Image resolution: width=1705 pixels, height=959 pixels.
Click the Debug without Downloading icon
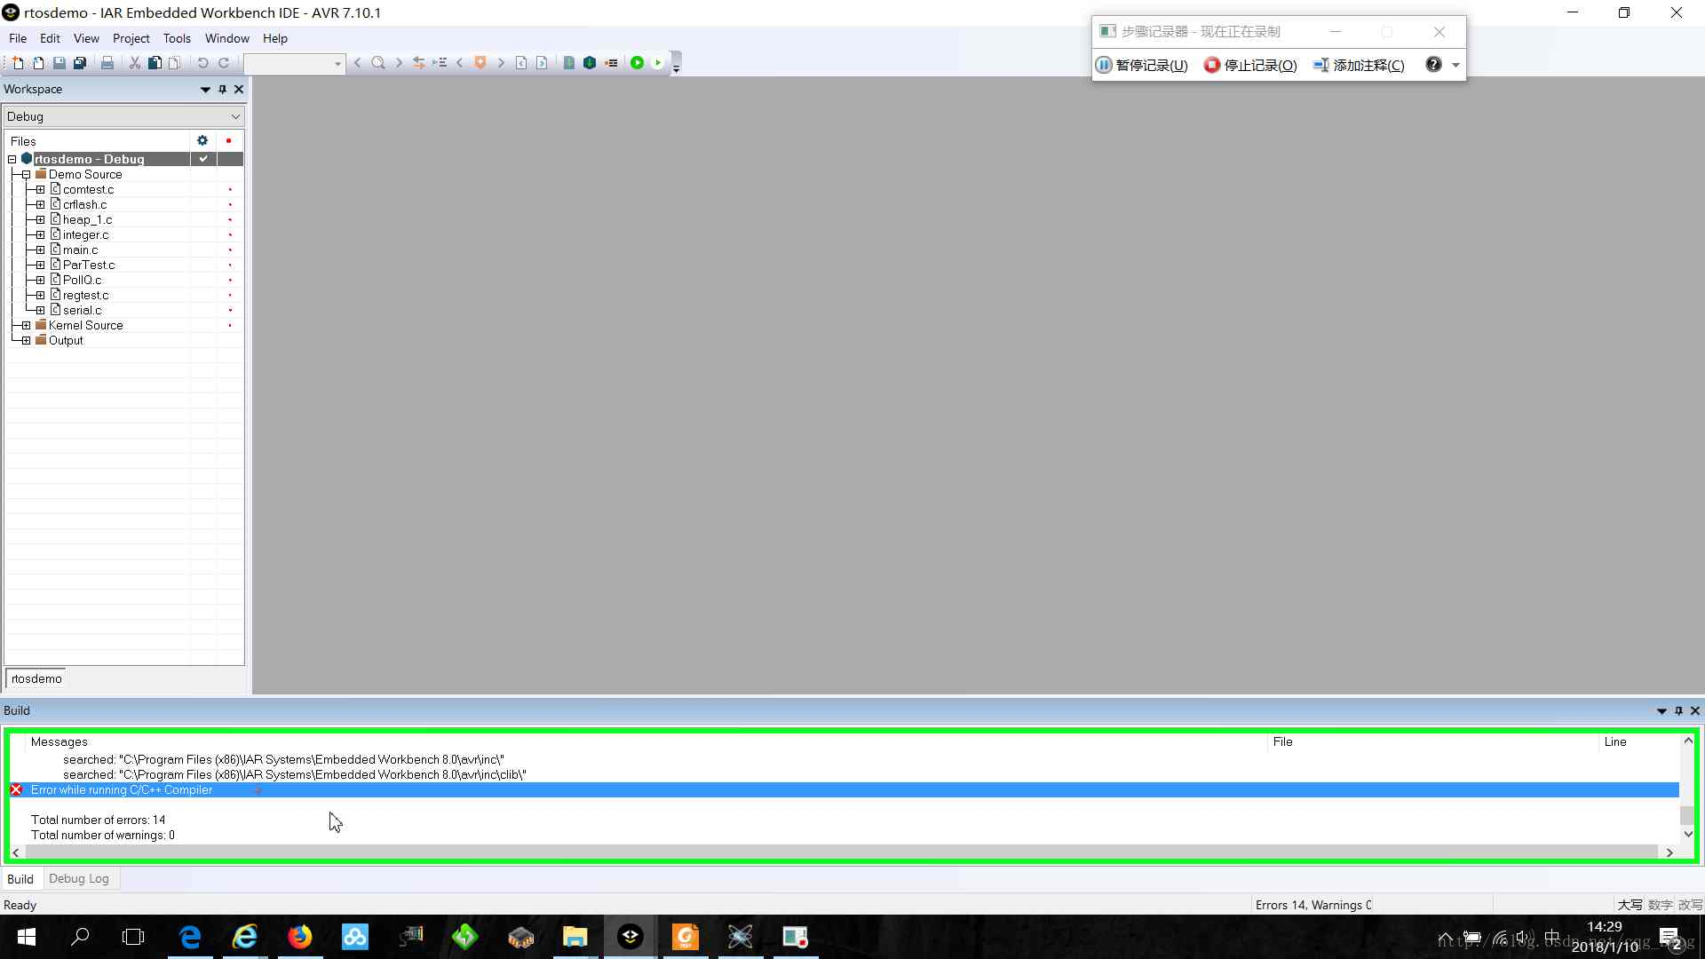pyautogui.click(x=658, y=63)
